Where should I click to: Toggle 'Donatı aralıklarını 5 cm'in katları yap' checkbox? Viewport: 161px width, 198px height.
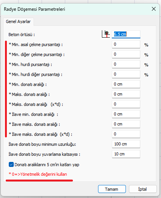(11, 165)
